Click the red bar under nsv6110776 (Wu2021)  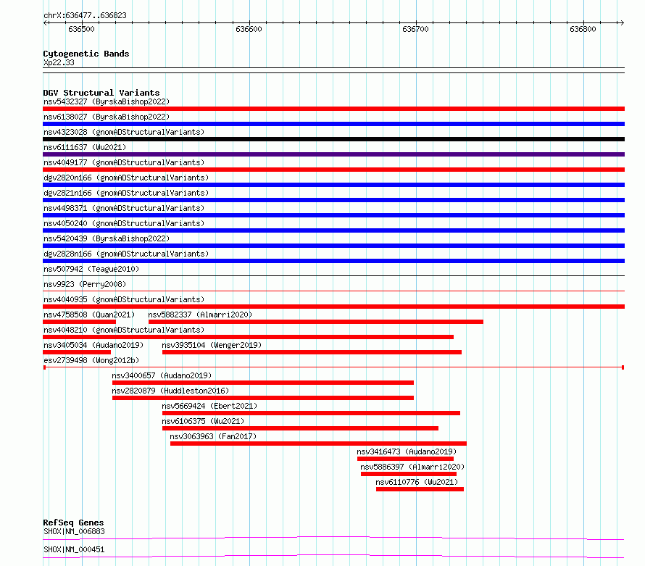pyautogui.click(x=420, y=489)
